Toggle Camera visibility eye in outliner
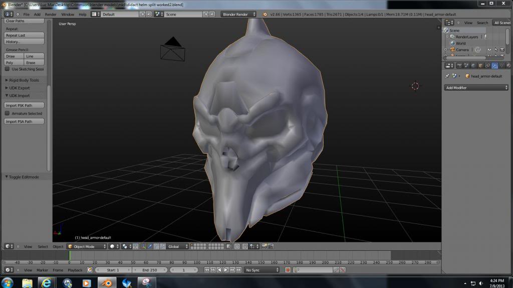Screen dimensions: 513x288 [489, 50]
